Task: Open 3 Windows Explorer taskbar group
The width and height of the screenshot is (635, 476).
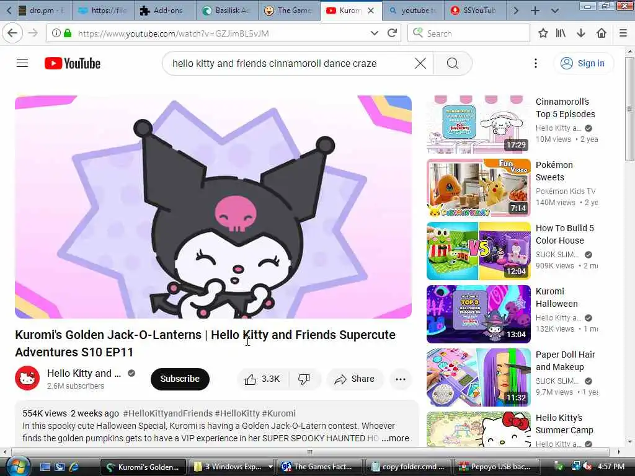Action: 232,467
